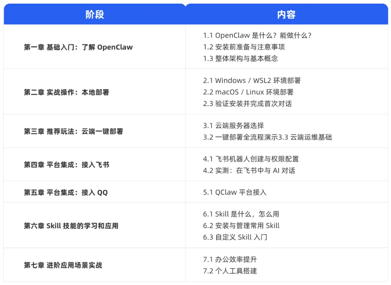Select 2.2 macOS / Linux 环境部署

click(x=248, y=92)
